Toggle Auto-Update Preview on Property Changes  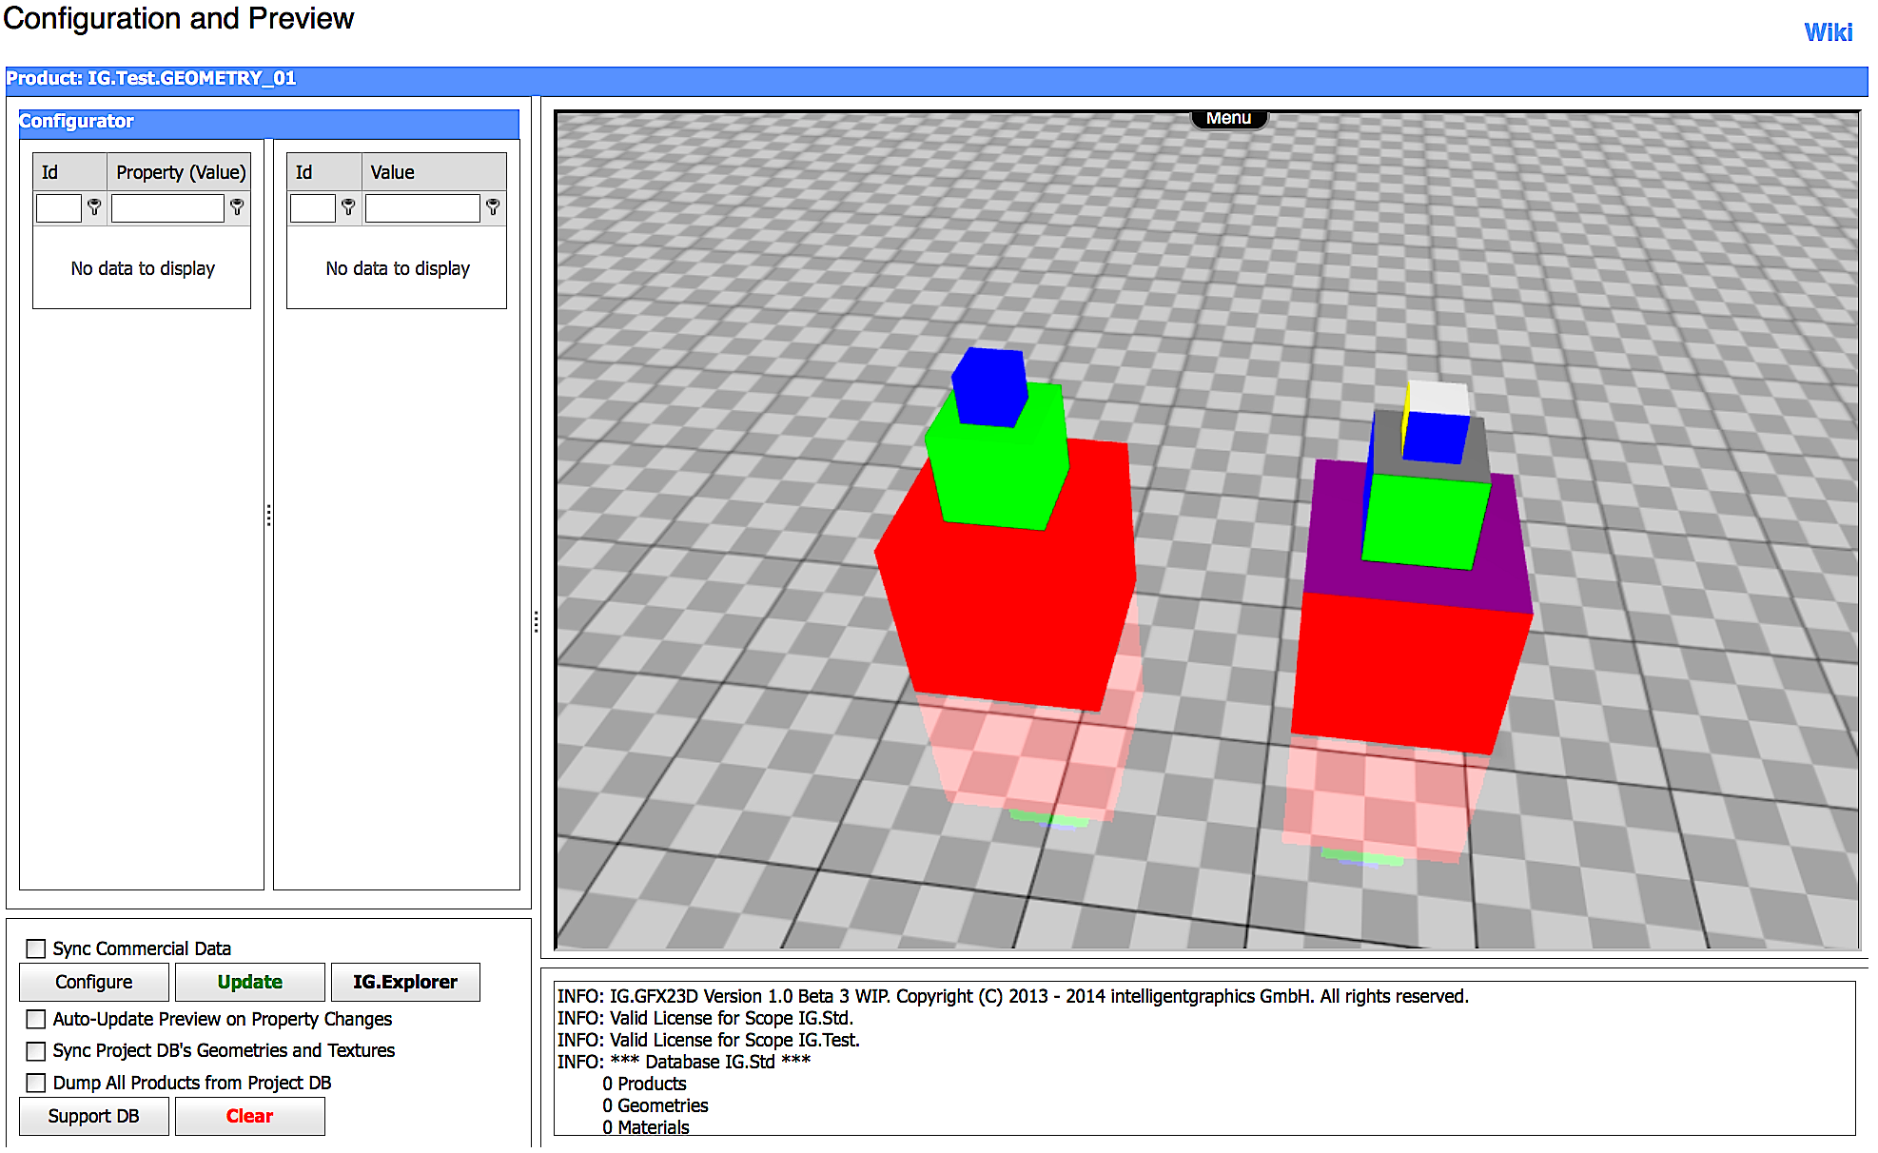click(x=36, y=1019)
